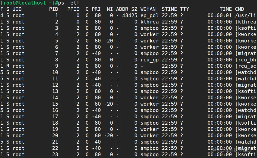Click the -20 nice value in PID 5 row
257x158 pixels.
108,41
